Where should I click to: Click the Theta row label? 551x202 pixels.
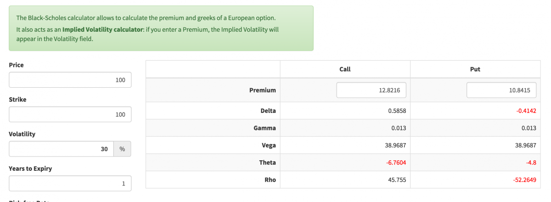point(267,163)
